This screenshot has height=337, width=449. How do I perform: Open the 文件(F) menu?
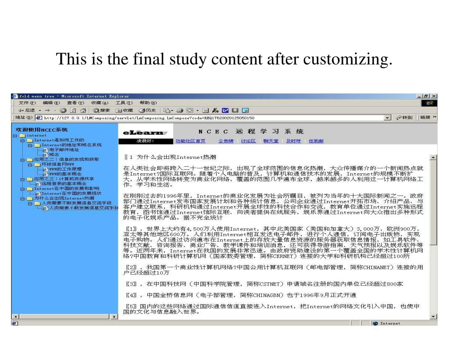(27, 103)
